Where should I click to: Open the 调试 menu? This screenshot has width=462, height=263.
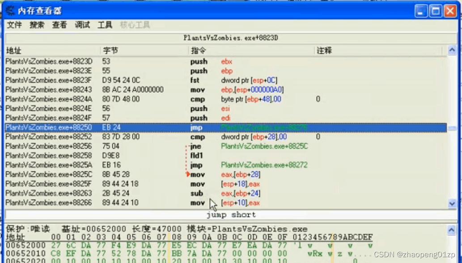82,25
